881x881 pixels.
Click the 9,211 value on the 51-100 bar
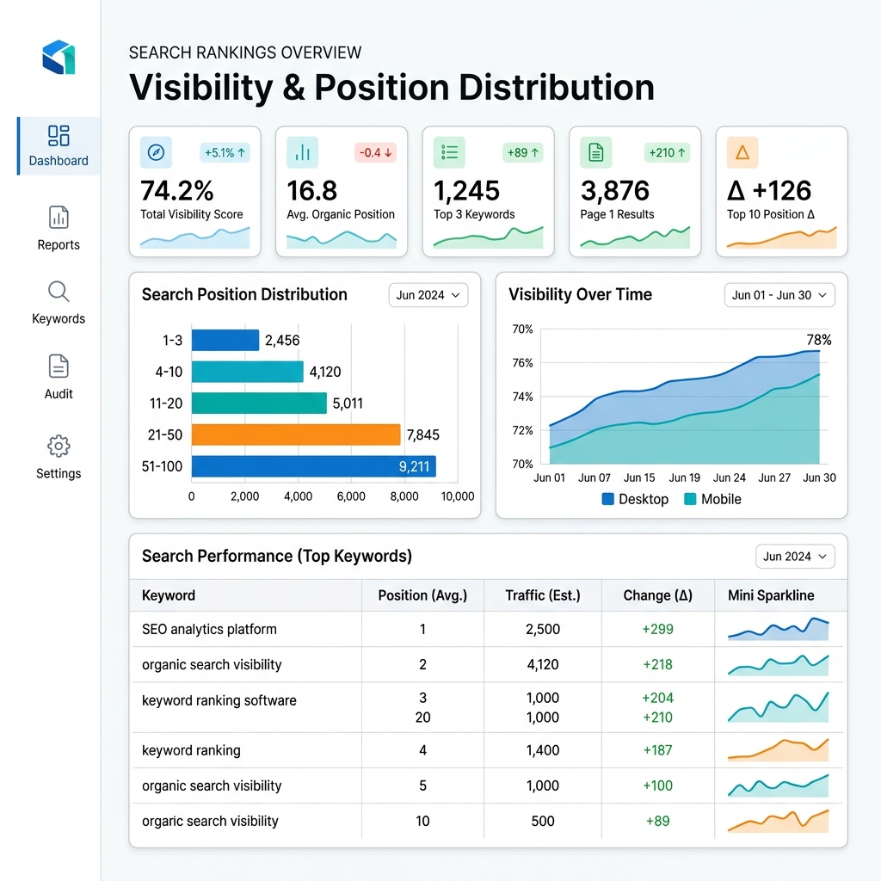click(x=414, y=466)
